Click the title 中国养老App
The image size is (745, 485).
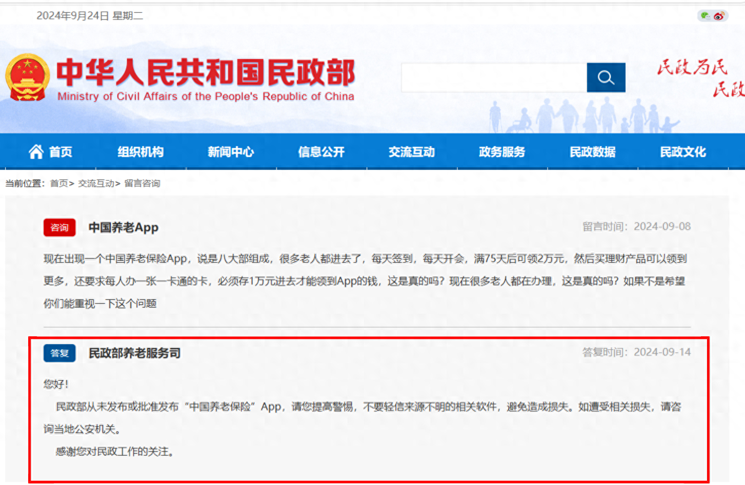tap(124, 228)
